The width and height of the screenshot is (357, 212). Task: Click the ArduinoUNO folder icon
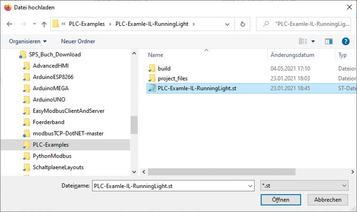pyautogui.click(x=26, y=100)
